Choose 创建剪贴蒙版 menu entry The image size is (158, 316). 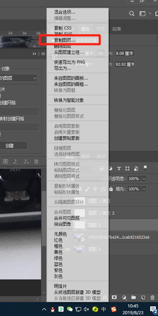[67, 138]
